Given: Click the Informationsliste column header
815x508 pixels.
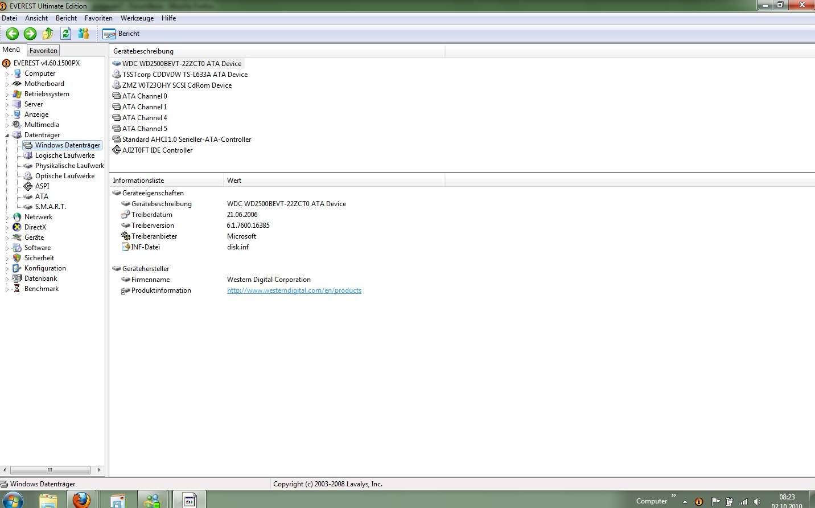Looking at the screenshot, I should pyautogui.click(x=167, y=181).
